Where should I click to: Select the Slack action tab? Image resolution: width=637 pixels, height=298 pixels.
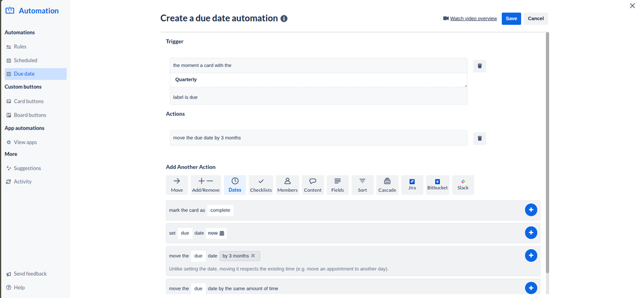click(463, 185)
